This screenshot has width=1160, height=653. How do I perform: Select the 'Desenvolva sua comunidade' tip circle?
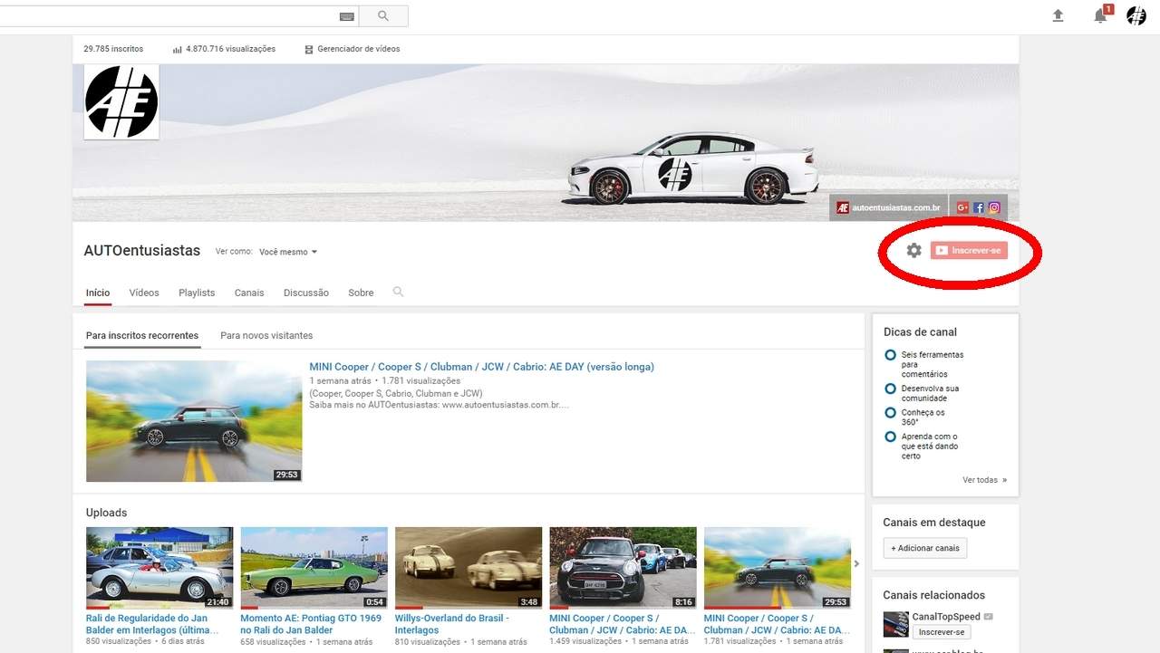(x=890, y=389)
